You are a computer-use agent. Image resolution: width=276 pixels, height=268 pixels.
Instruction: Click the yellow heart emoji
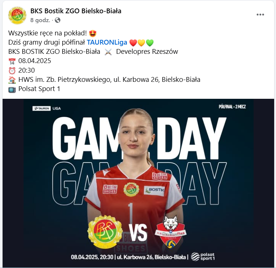pyautogui.click(x=141, y=43)
